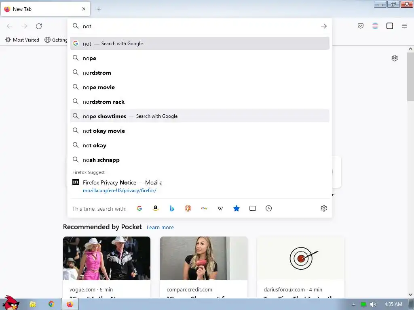The height and width of the screenshot is (310, 414).
Task: Open the vogue.com article thumbnail
Action: pos(107,258)
